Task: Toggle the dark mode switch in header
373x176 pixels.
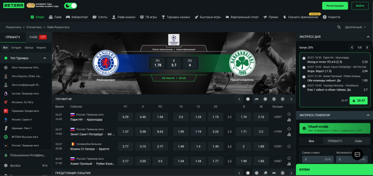Action: click(x=70, y=6)
